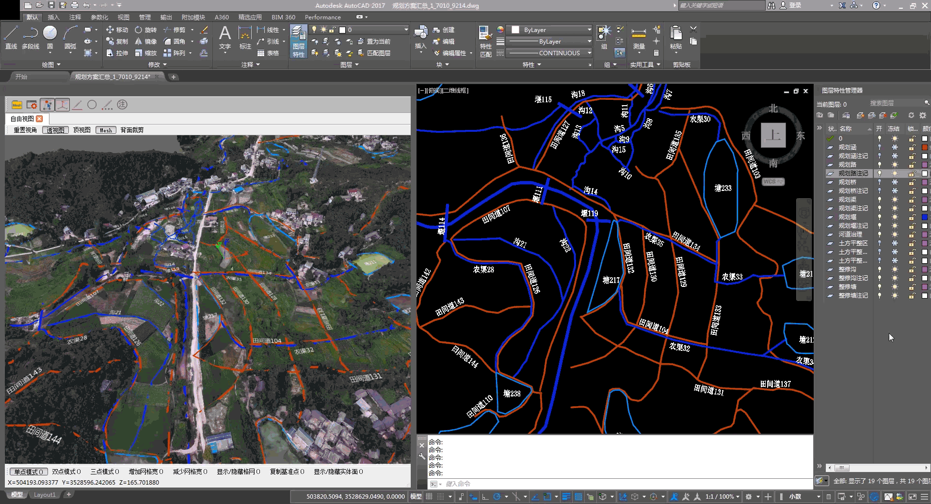Click the 注 annotation icon in viewer toolbar
The height and width of the screenshot is (504, 931).
coord(122,105)
